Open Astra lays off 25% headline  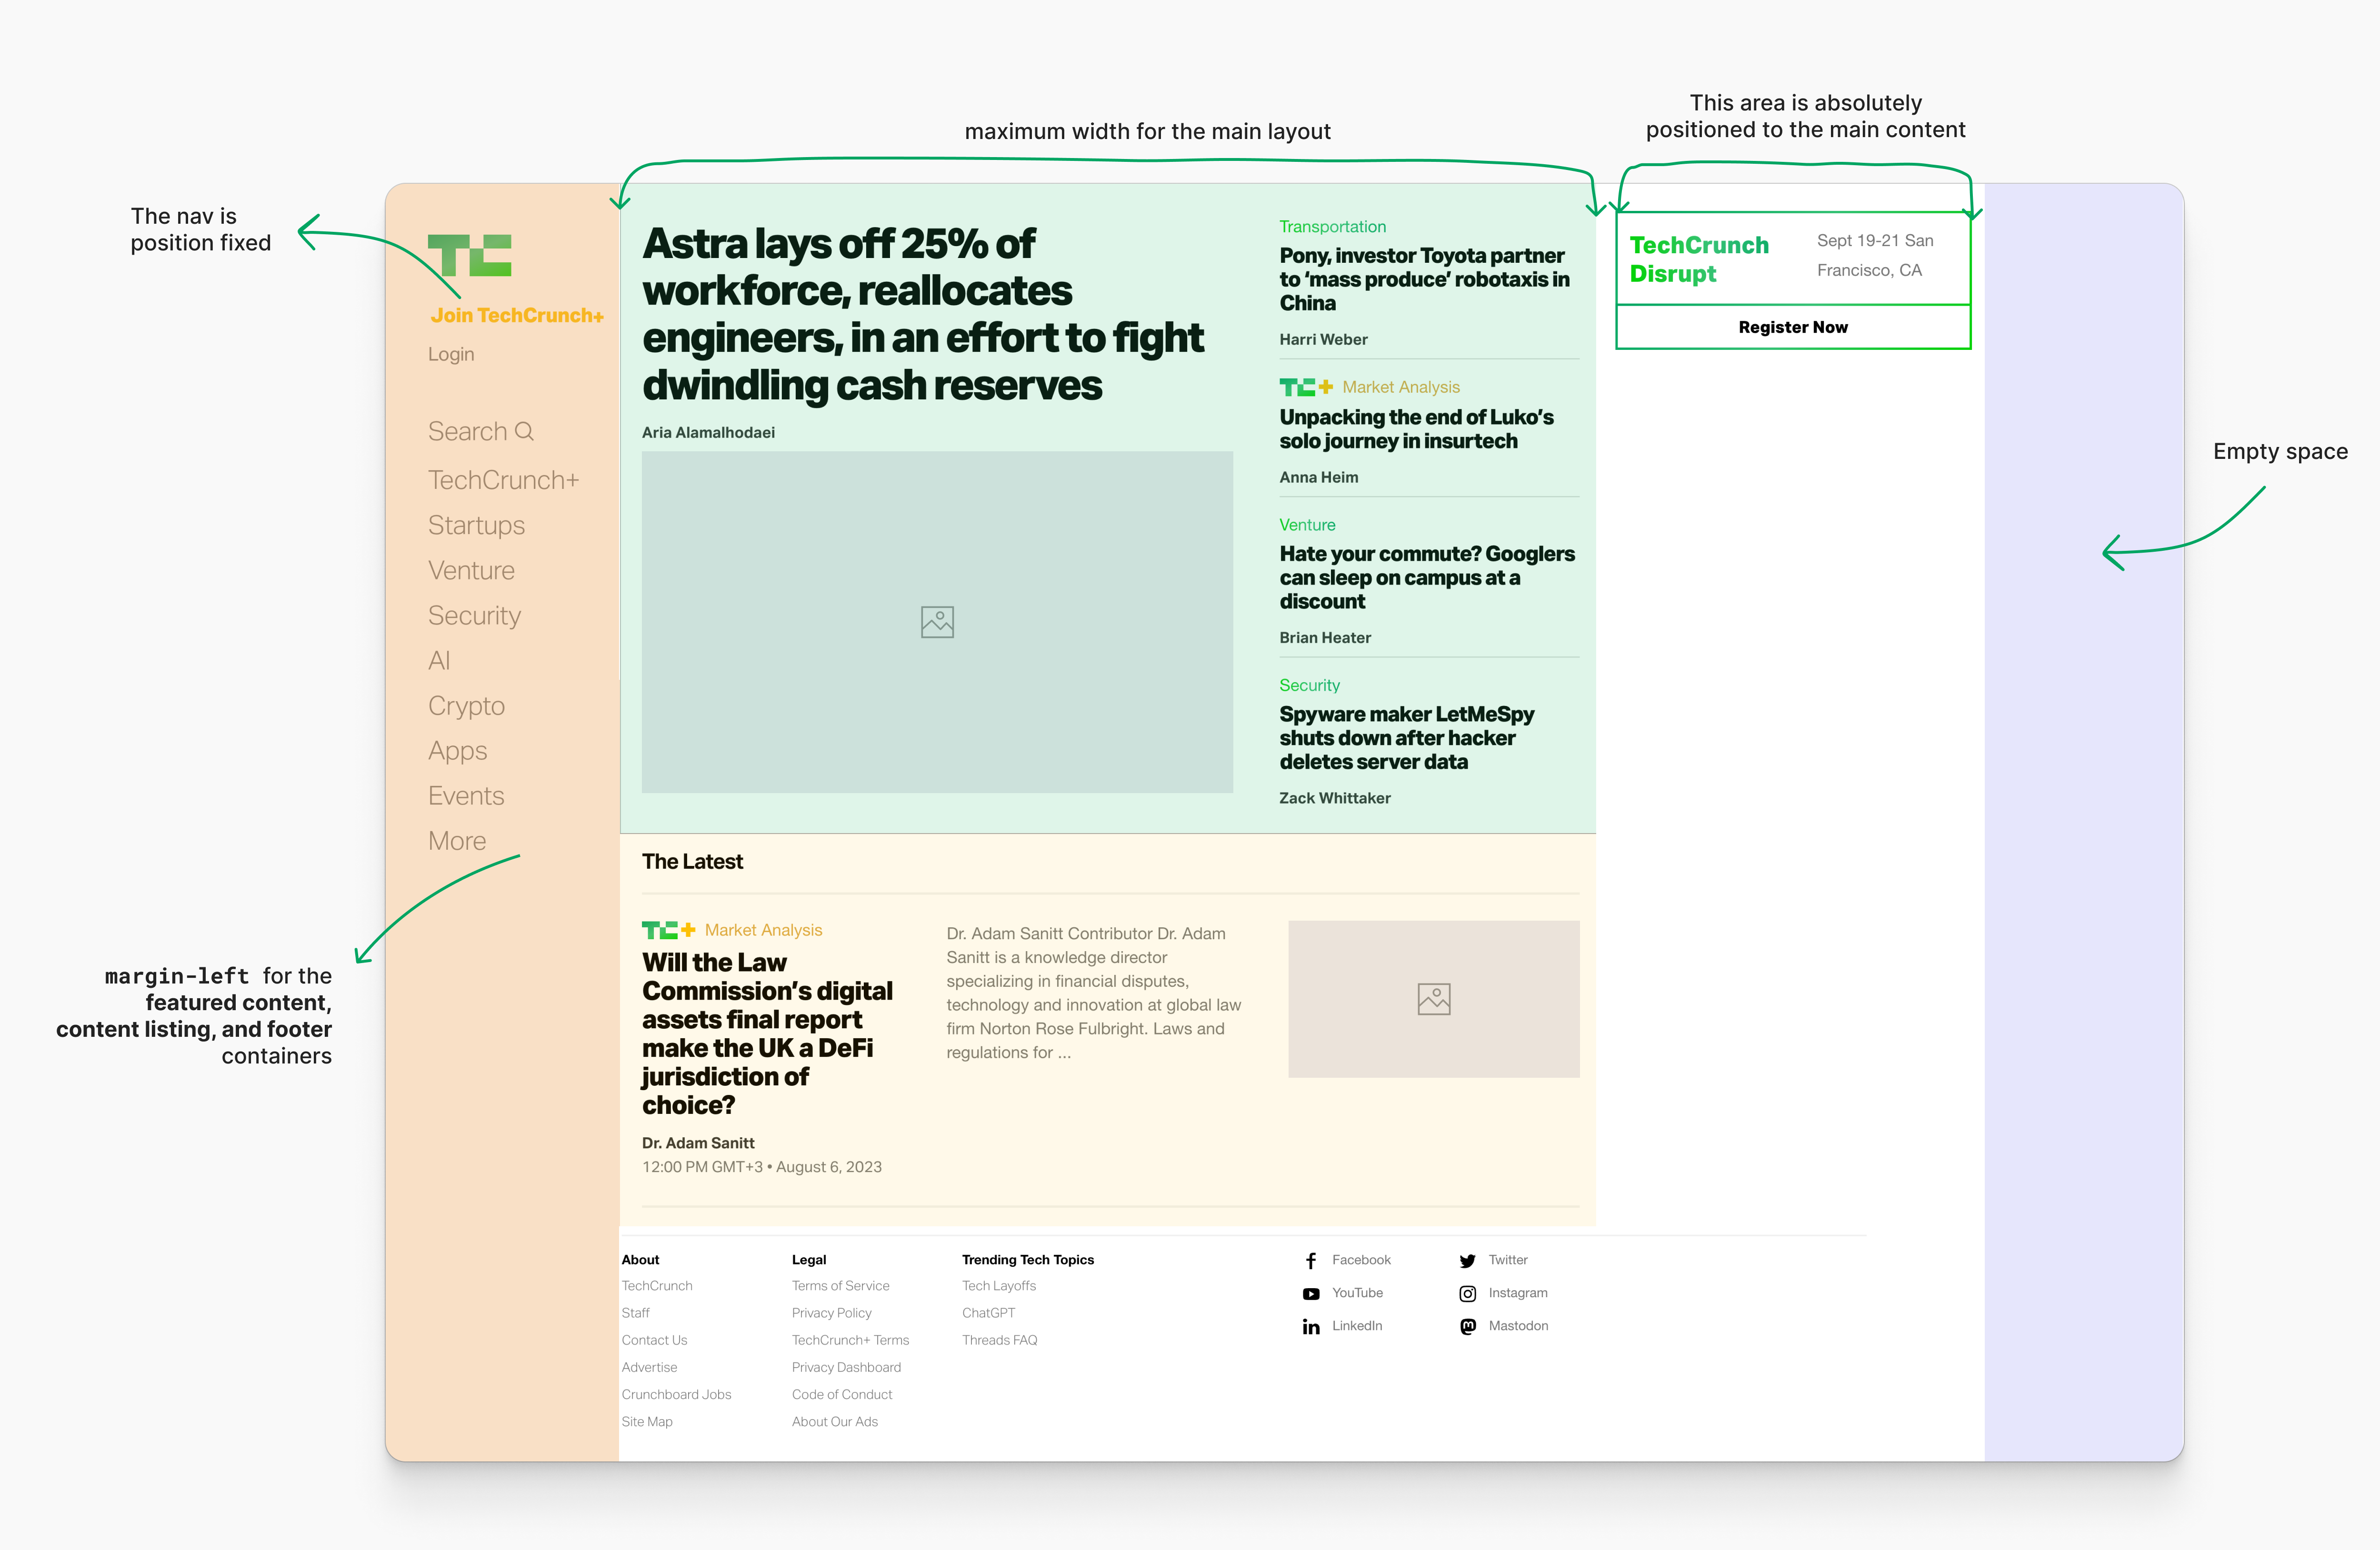[922, 314]
